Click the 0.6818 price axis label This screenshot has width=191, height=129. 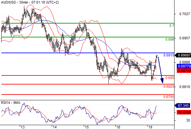(x=185, y=87)
